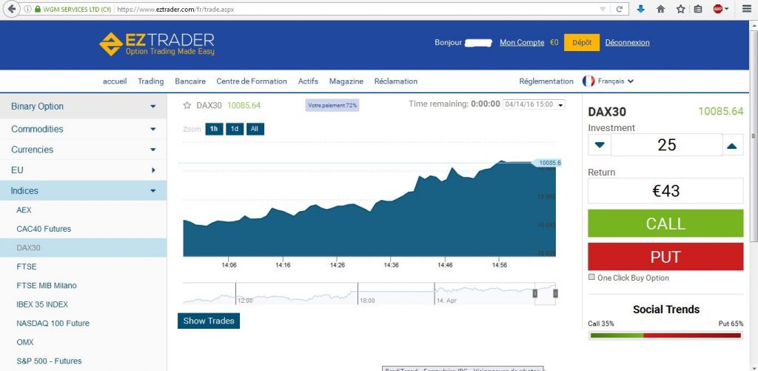Click the Déconnexion link
This screenshot has height=371, width=758.
pos(627,42)
